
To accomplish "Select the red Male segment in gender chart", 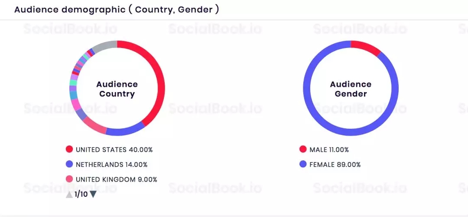I will (365, 46).
